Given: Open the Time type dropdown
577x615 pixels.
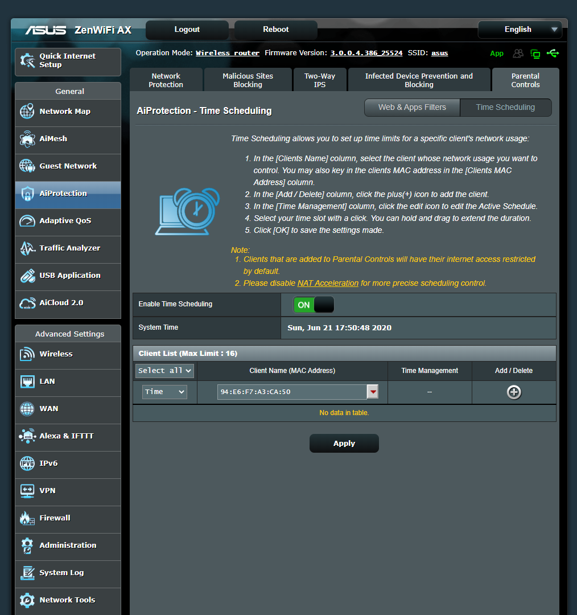Looking at the screenshot, I should [164, 392].
